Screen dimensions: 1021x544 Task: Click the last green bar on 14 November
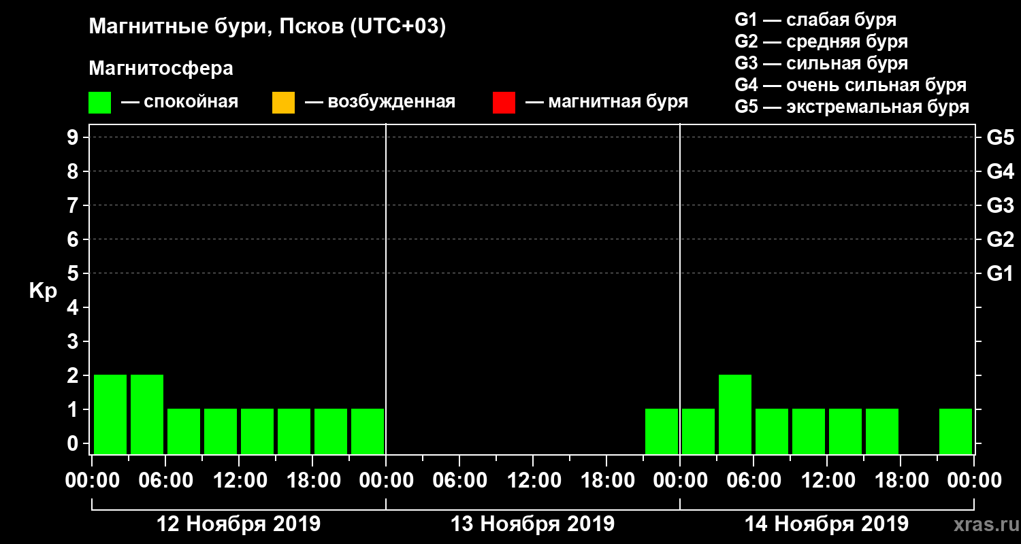[956, 431]
